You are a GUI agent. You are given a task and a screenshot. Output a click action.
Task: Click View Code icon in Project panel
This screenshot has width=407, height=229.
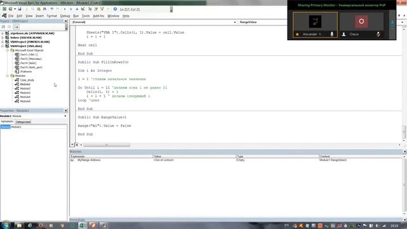pos(3,27)
